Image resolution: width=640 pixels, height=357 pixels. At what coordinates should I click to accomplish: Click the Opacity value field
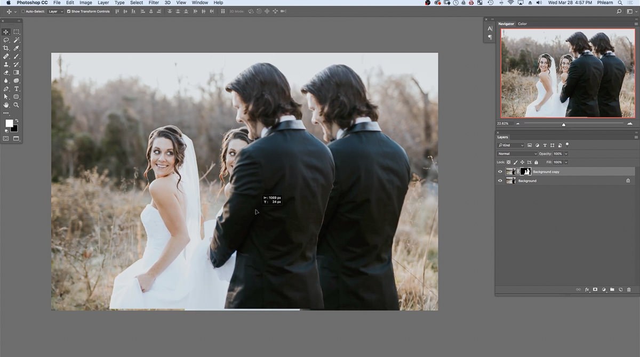pyautogui.click(x=558, y=153)
